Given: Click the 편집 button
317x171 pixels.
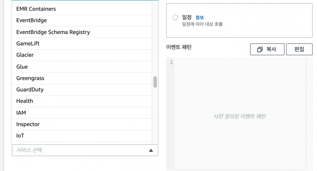Looking at the screenshot, I should point(299,49).
